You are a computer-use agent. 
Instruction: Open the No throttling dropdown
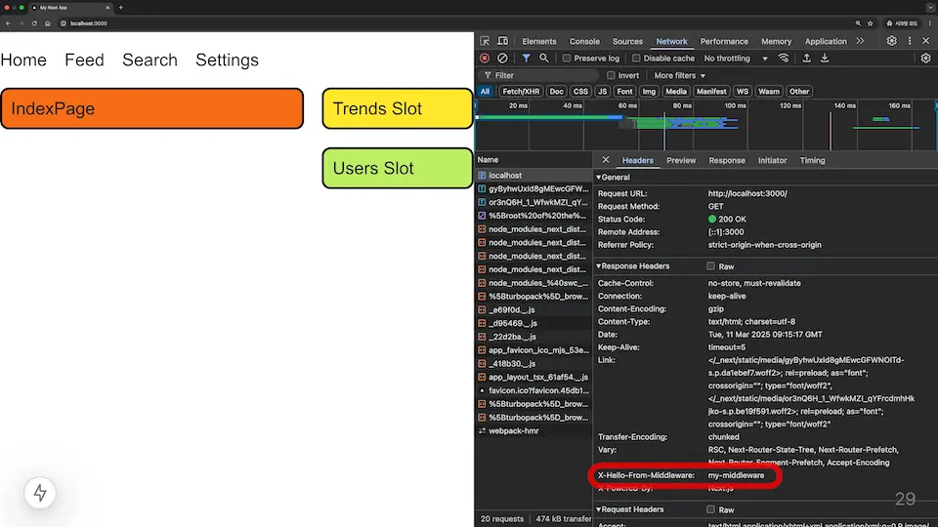click(x=736, y=58)
